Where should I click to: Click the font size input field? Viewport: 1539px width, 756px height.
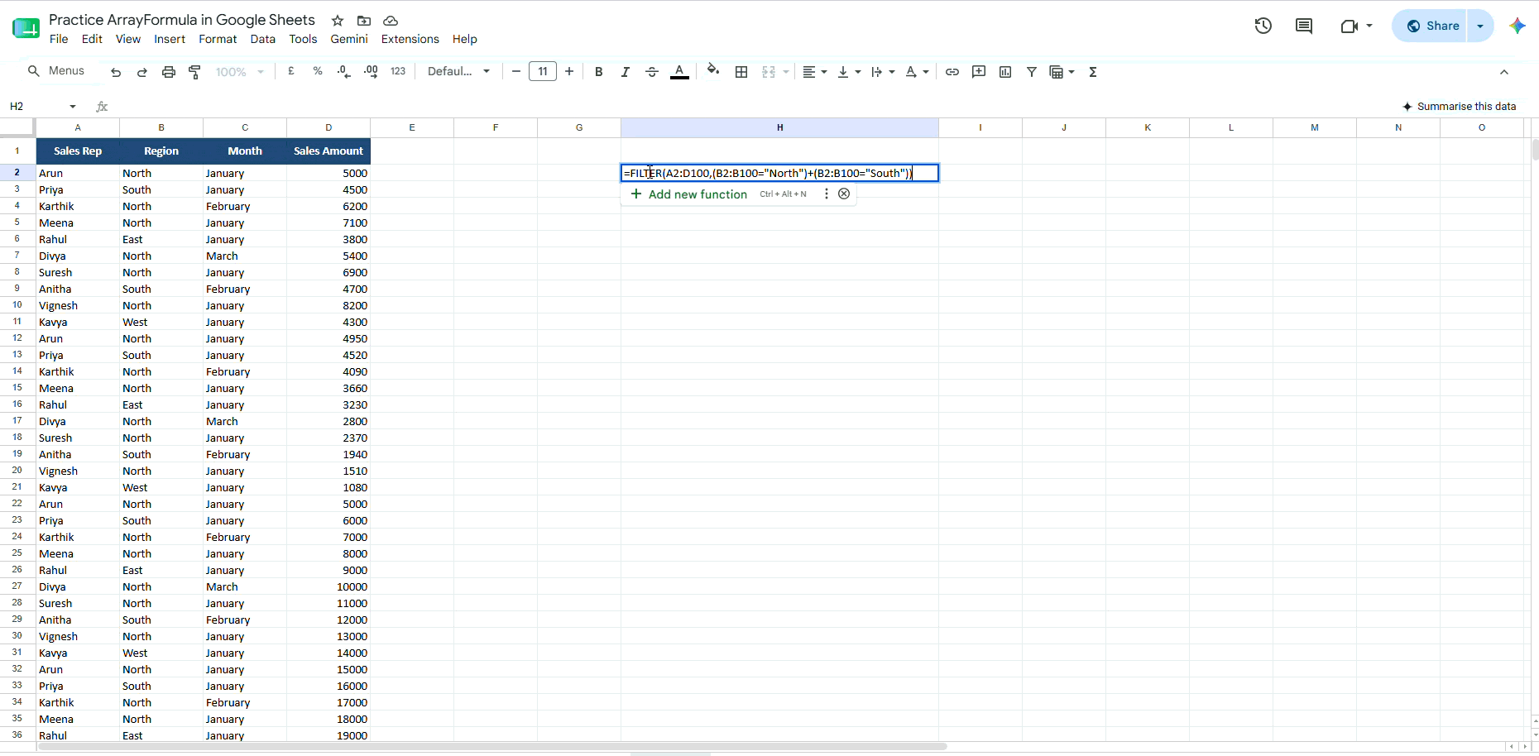[x=543, y=72]
